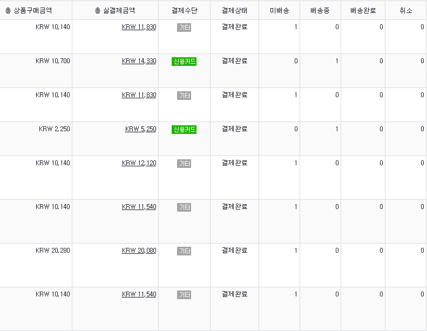Click the 배송중 column header
This screenshot has height=331, width=427.
click(x=320, y=10)
